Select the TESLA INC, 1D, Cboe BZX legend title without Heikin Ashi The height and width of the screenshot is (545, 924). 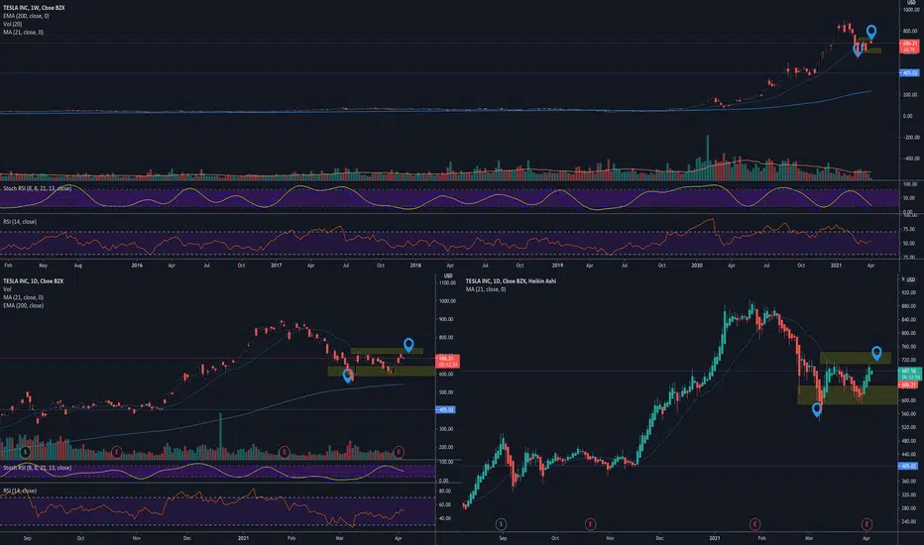[33, 281]
